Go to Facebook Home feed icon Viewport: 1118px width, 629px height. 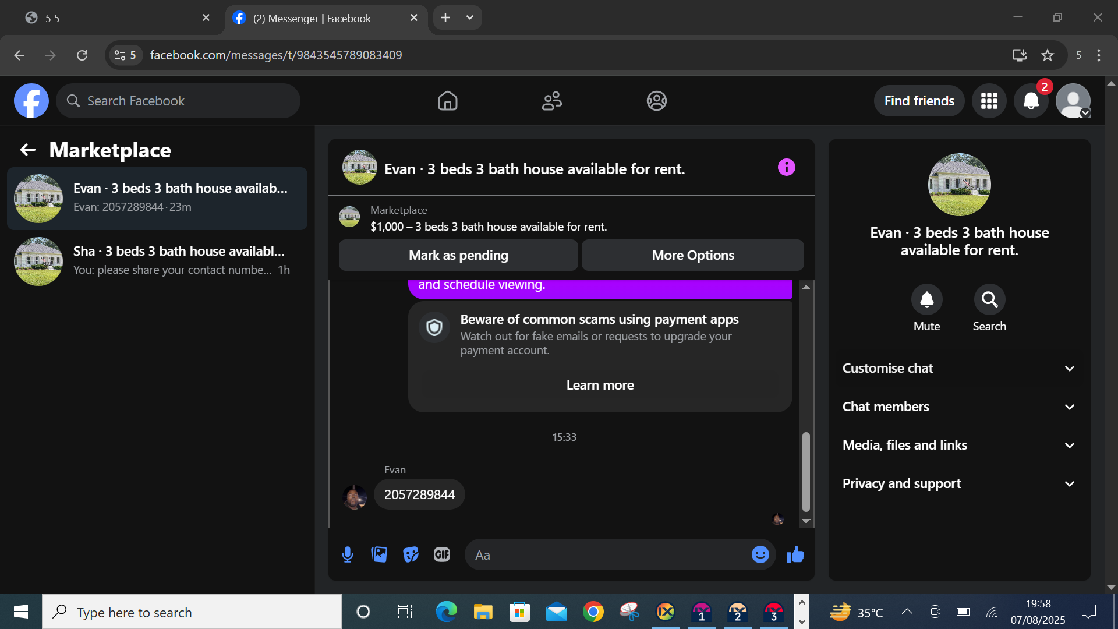point(447,101)
